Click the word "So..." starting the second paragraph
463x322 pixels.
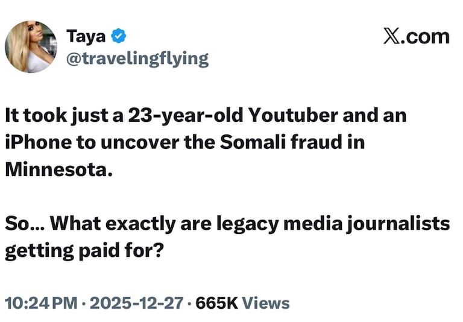coord(24,223)
